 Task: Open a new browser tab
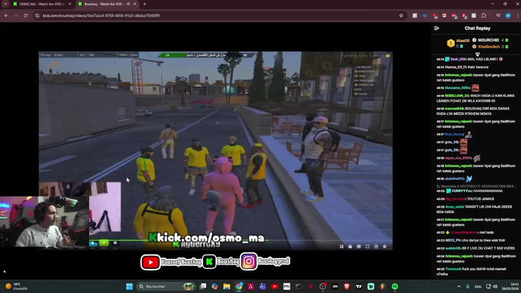click(x=144, y=4)
